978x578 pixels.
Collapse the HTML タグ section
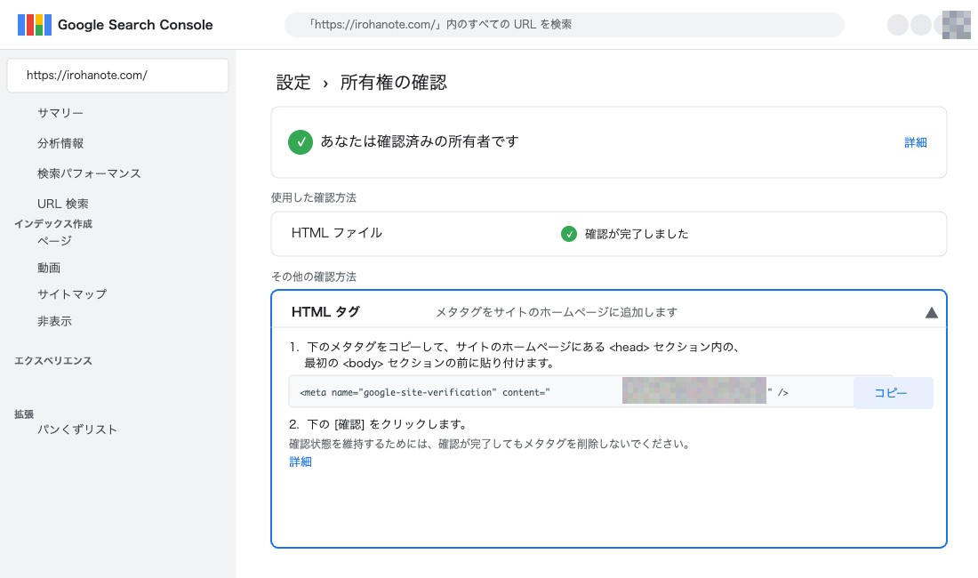coord(932,312)
